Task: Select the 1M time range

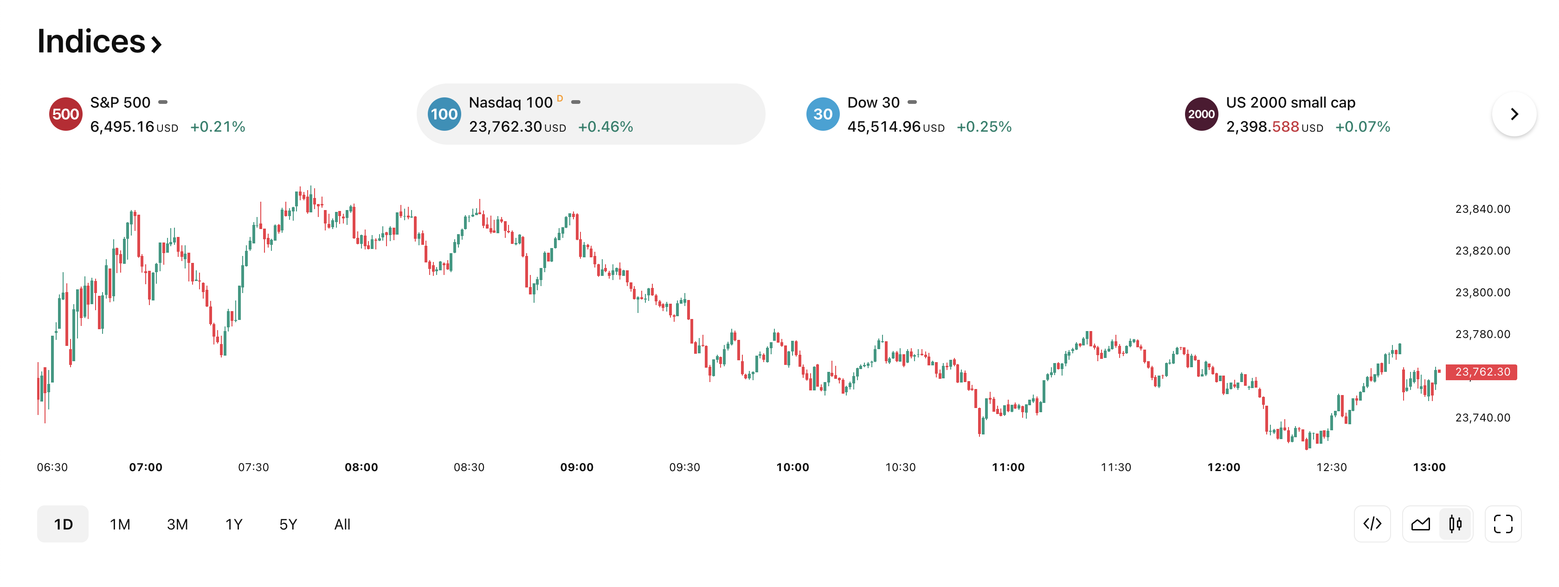Action: pos(120,524)
